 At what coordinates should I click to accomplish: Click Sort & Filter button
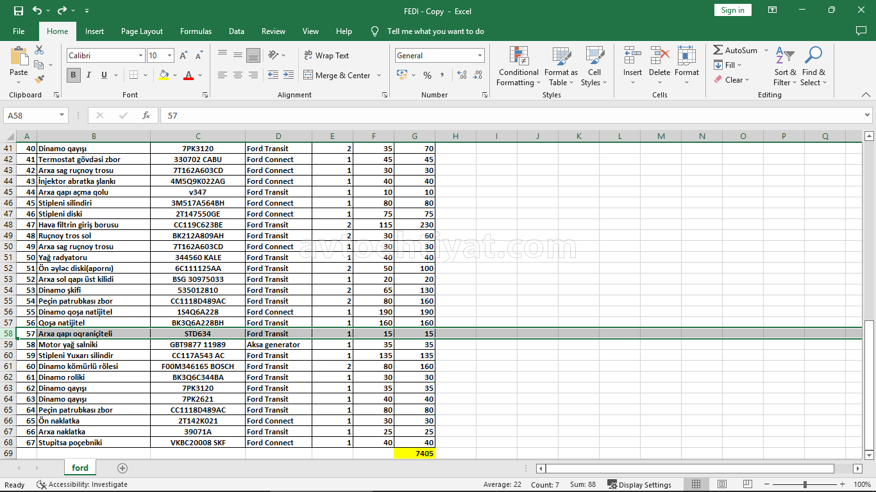coord(785,67)
